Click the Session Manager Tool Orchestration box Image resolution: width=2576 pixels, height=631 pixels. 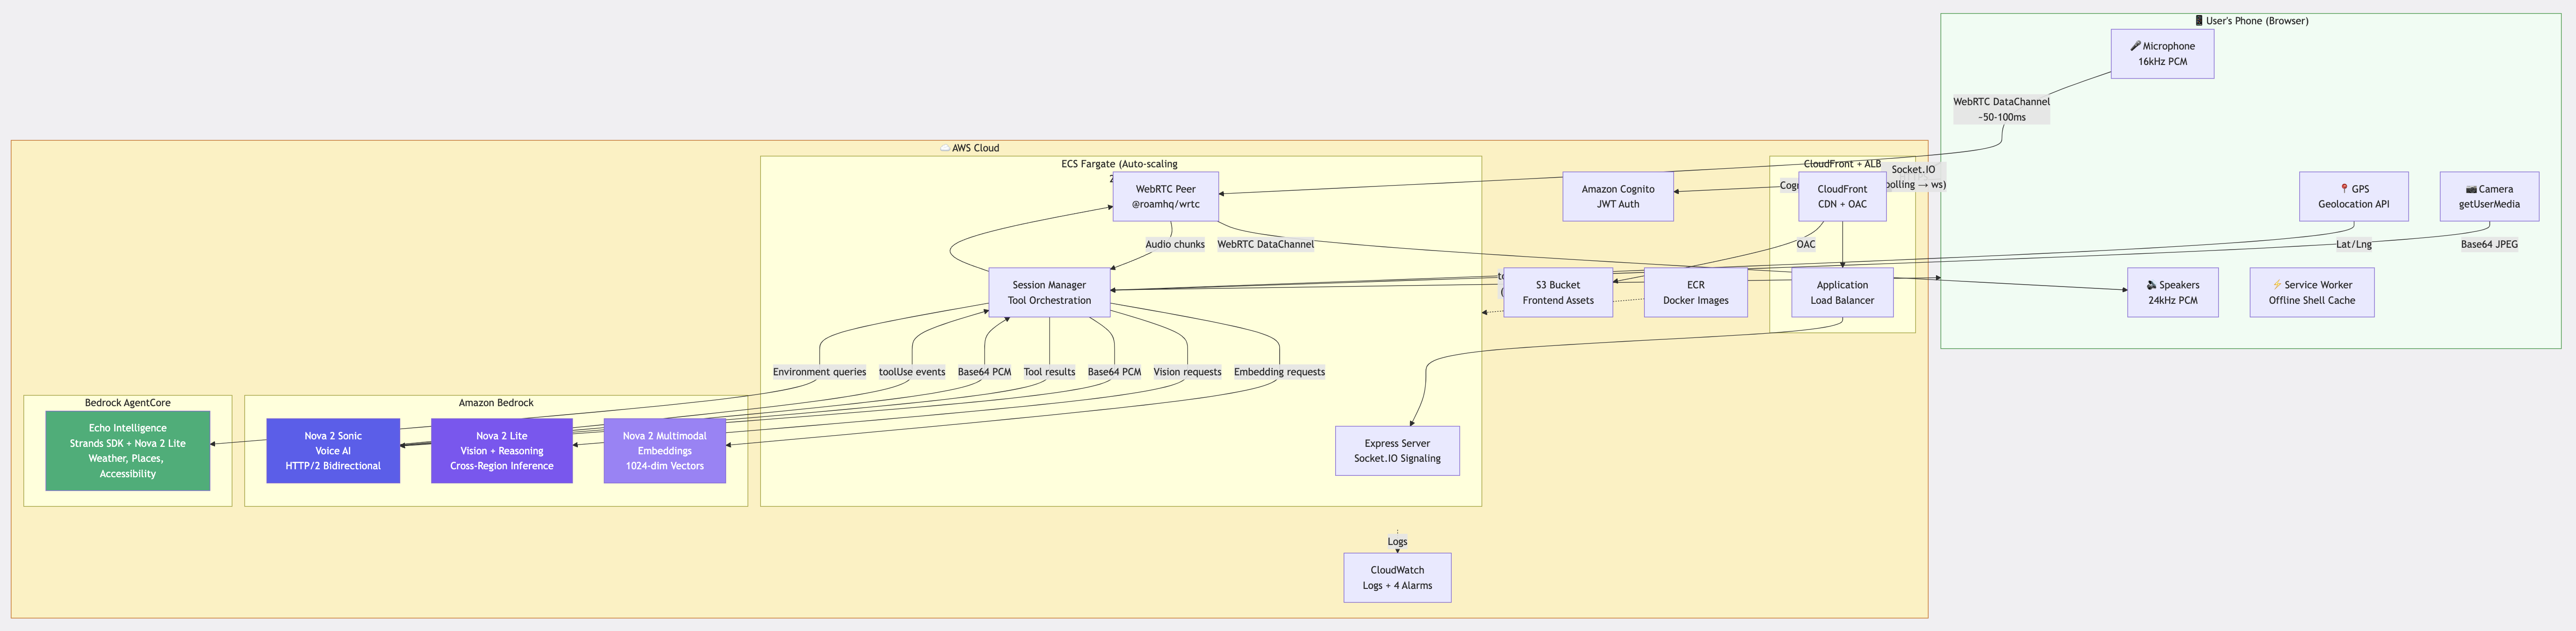(1049, 292)
